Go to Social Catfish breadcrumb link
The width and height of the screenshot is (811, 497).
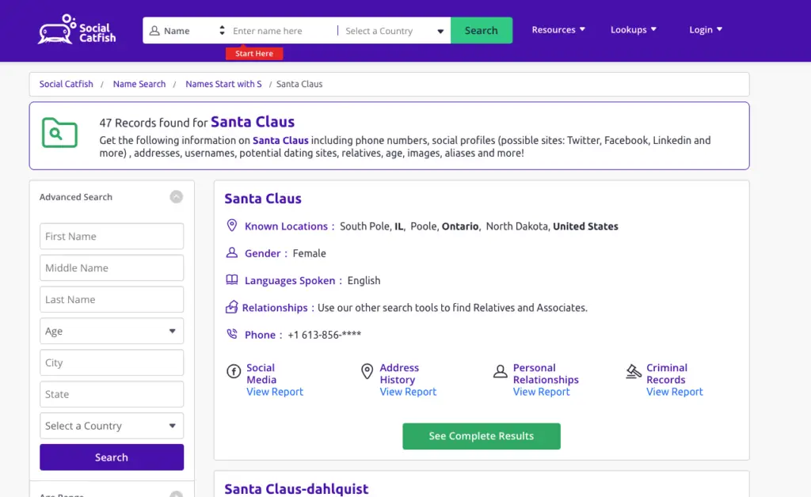tap(67, 84)
